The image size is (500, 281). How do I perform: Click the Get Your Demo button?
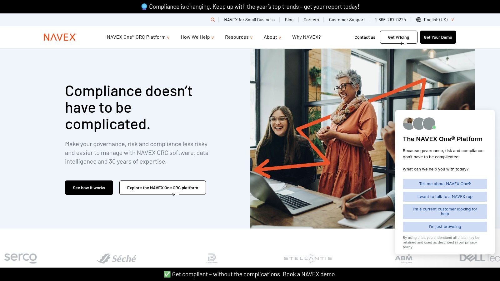pos(438,37)
